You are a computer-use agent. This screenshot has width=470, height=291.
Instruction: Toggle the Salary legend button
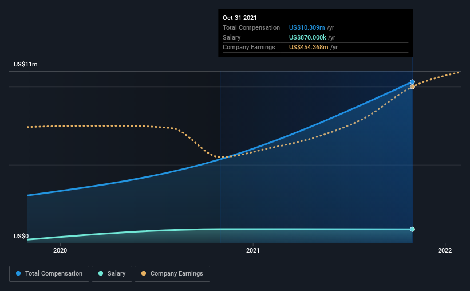112,274
